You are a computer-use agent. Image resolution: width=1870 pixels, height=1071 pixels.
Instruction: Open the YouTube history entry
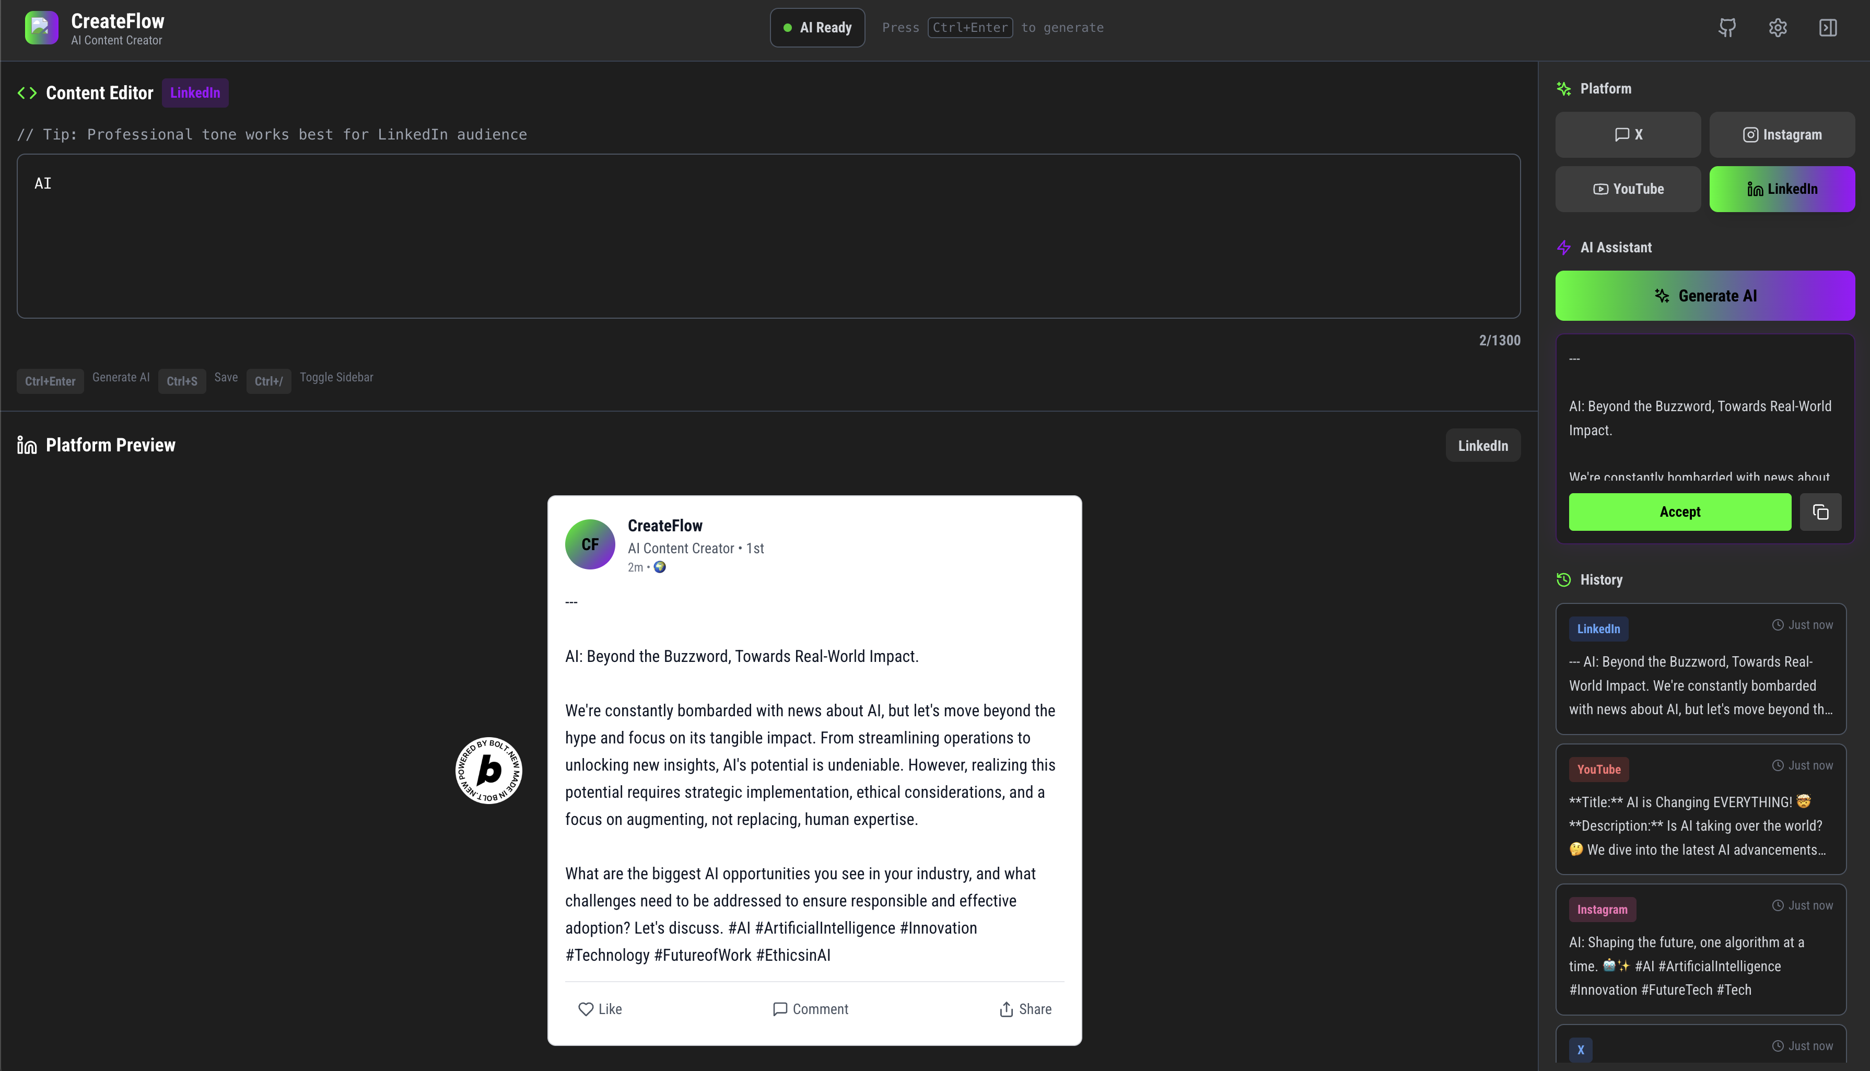point(1700,809)
